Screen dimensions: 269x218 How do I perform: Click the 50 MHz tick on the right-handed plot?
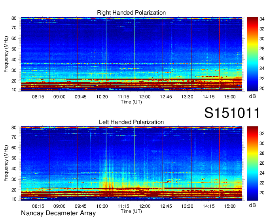pyautogui.click(x=14, y=49)
